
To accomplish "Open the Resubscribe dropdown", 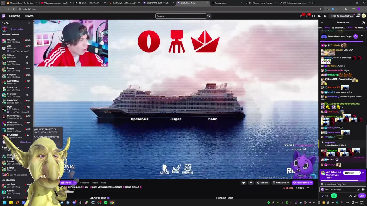I will 311,183.
